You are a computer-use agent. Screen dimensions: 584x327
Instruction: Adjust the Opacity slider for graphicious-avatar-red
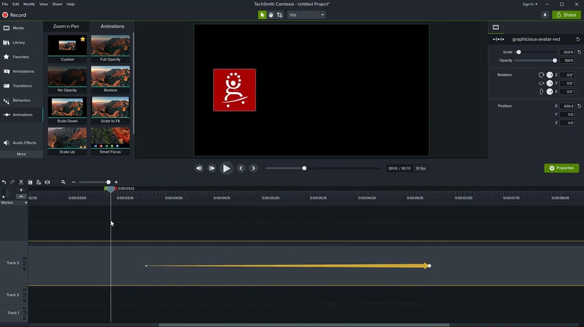[554, 60]
